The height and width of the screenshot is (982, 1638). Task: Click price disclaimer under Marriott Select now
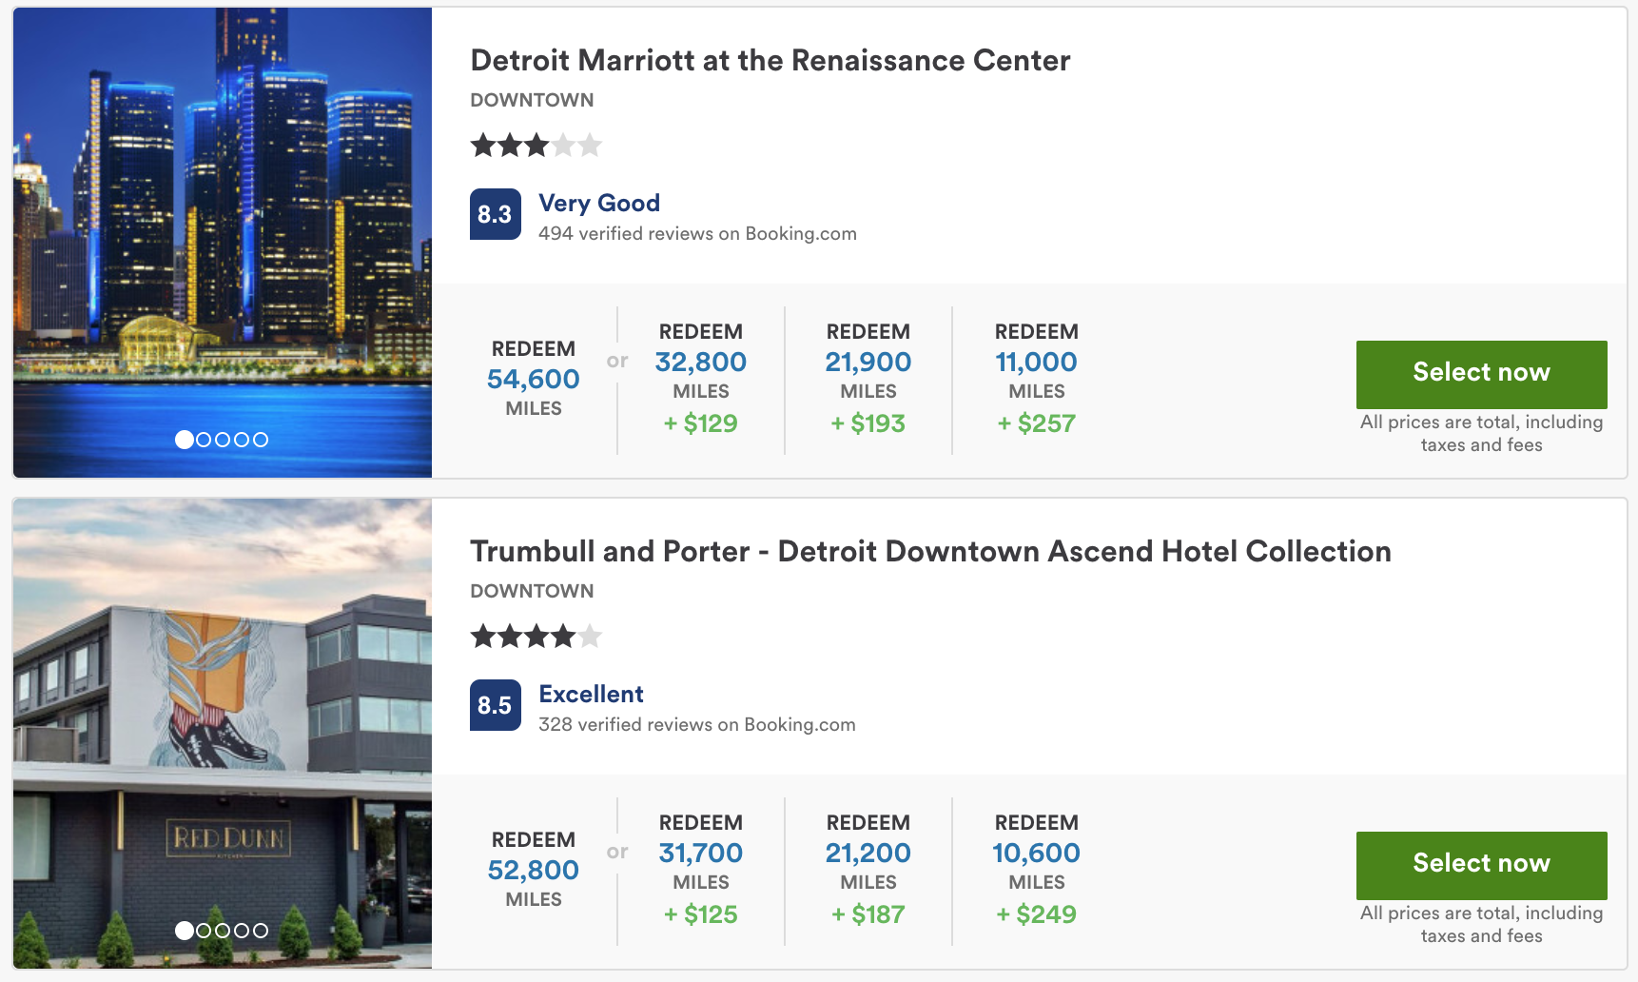pyautogui.click(x=1481, y=433)
